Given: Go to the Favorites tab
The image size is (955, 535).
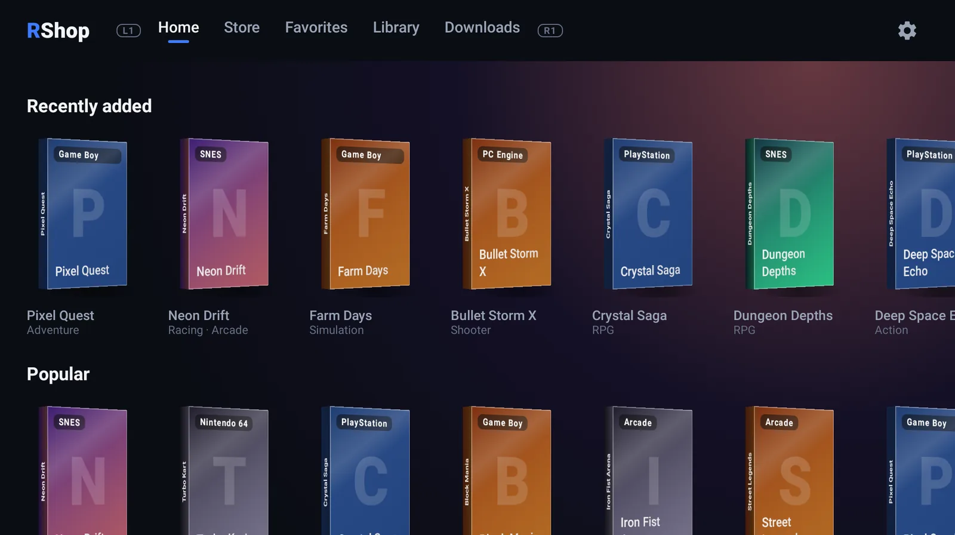Looking at the screenshot, I should coord(316,27).
